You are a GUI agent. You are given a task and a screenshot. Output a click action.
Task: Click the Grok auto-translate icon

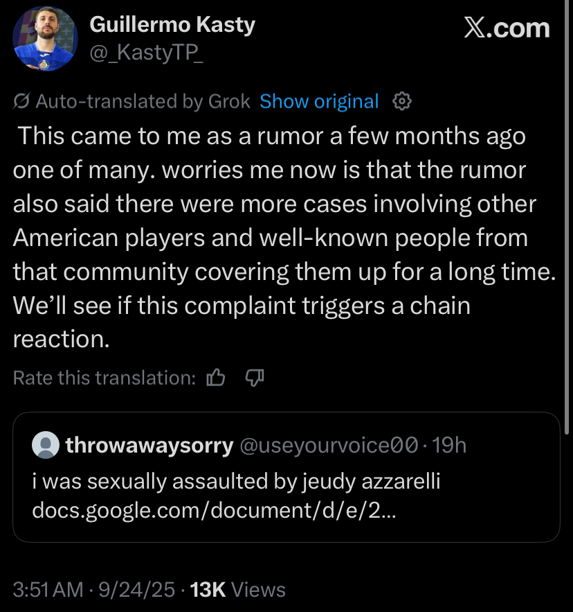[x=21, y=102]
